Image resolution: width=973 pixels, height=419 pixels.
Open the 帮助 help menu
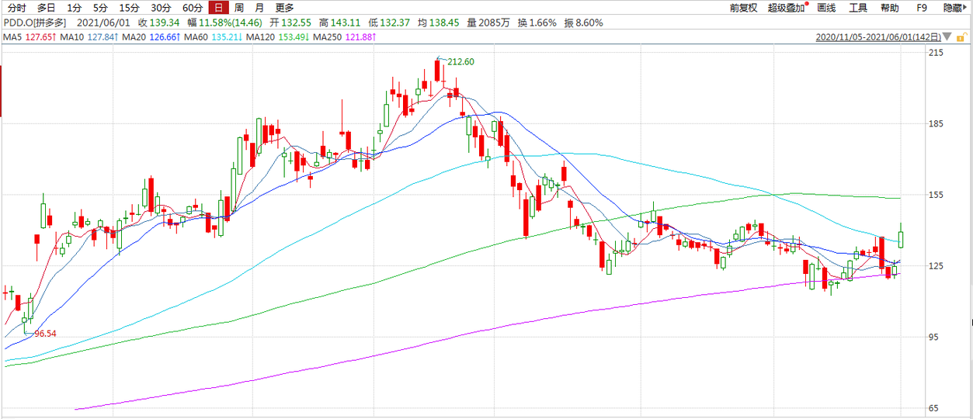coord(889,8)
